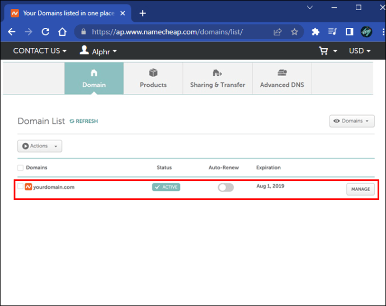Click the Expiration column header

(269, 168)
